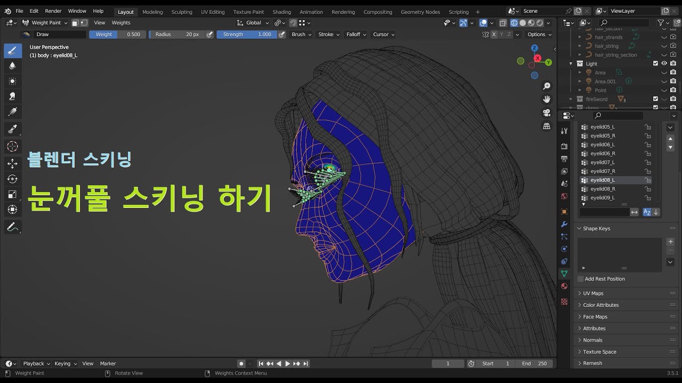Switch to the Geometry Nodes workspace tab

[420, 12]
